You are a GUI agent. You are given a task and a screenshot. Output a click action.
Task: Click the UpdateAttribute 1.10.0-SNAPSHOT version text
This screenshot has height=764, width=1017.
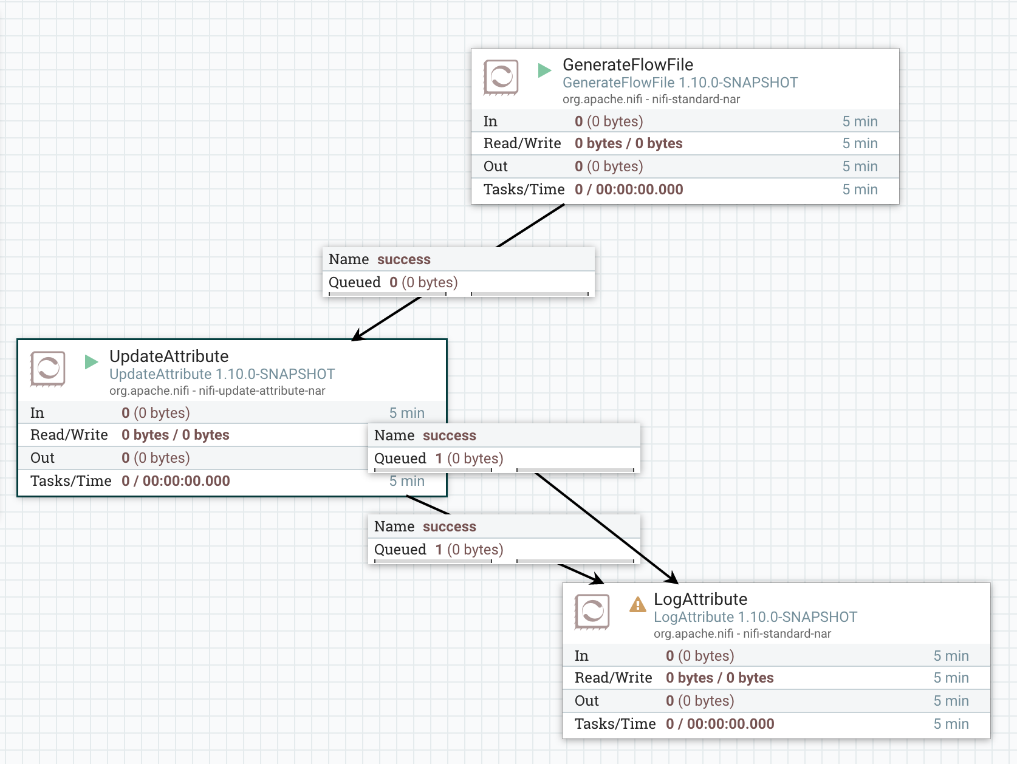[x=222, y=374]
